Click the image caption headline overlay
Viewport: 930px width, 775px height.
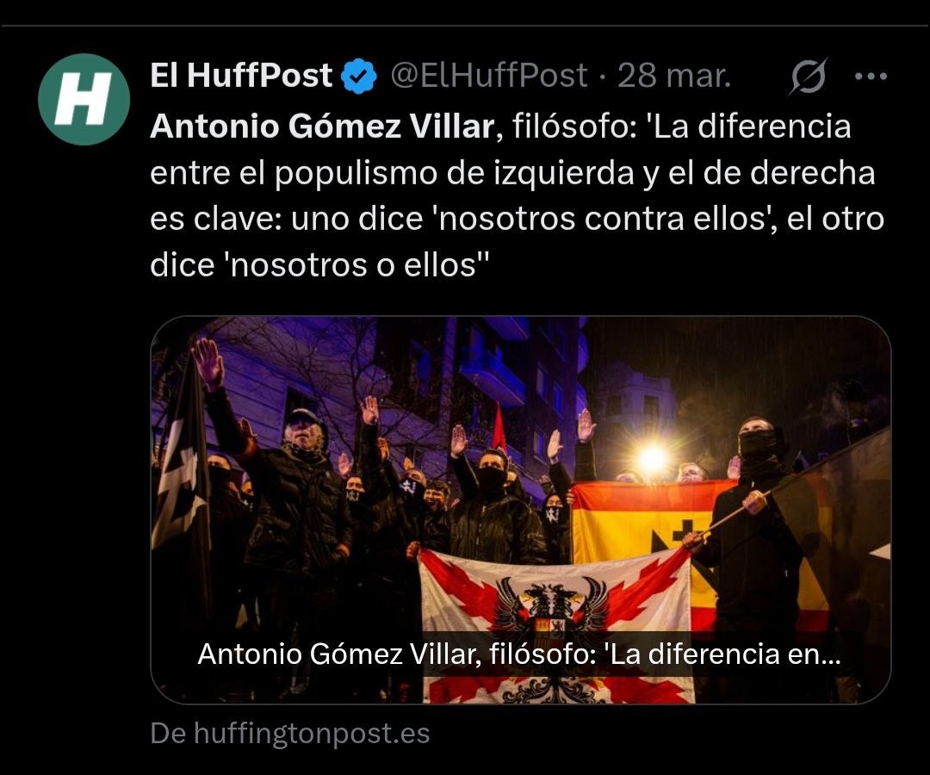click(x=519, y=654)
